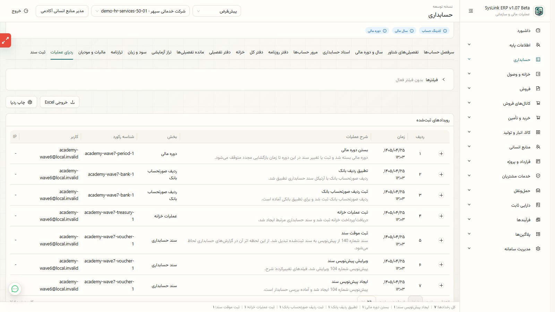Click the info chip کدینگ حساب
This screenshot has width=555, height=312.
point(434,31)
